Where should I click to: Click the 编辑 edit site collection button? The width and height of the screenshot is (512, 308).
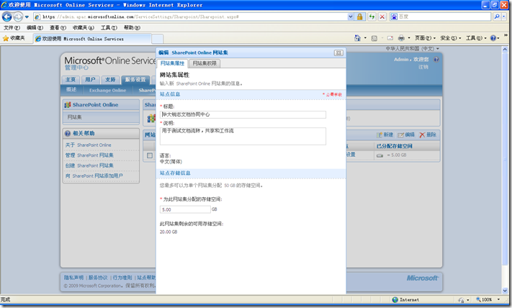tap(406, 135)
